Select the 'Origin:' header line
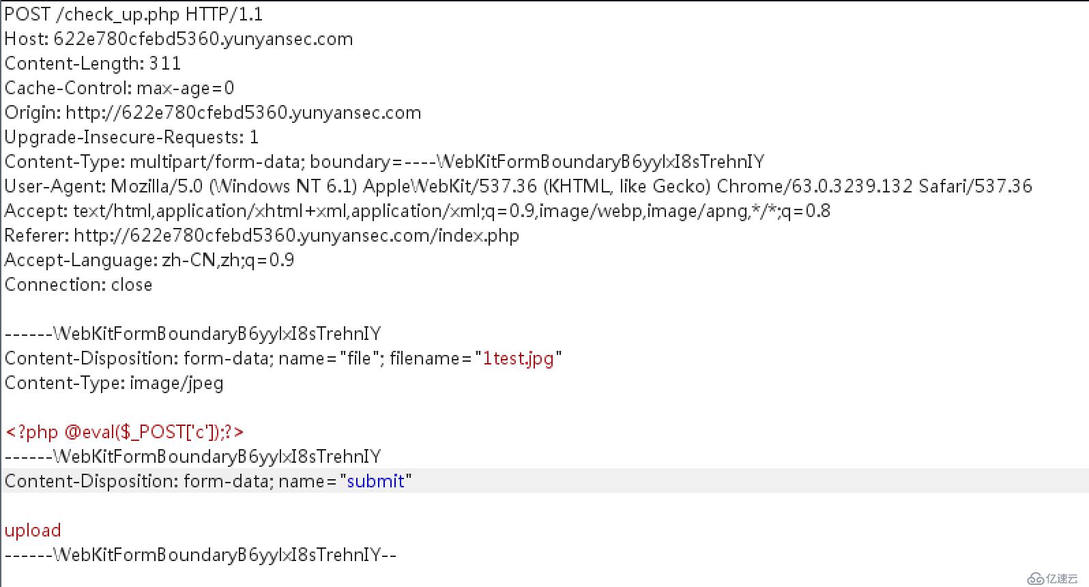This screenshot has width=1089, height=587. (213, 113)
